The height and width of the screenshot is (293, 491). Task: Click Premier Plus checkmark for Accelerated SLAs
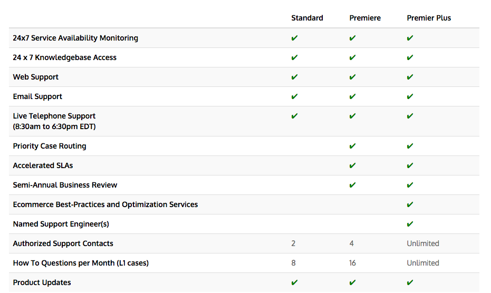coord(410,165)
